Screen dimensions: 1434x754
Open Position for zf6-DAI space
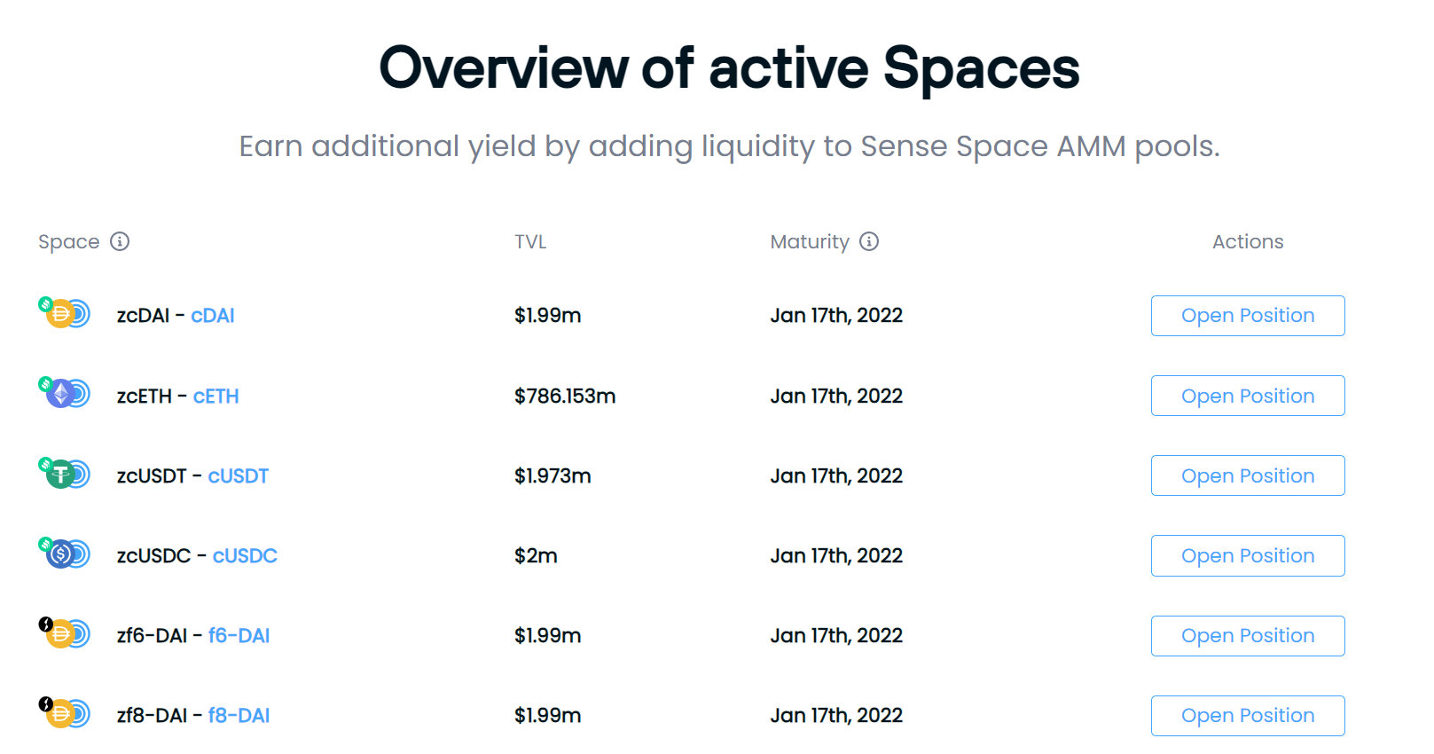click(x=1248, y=636)
